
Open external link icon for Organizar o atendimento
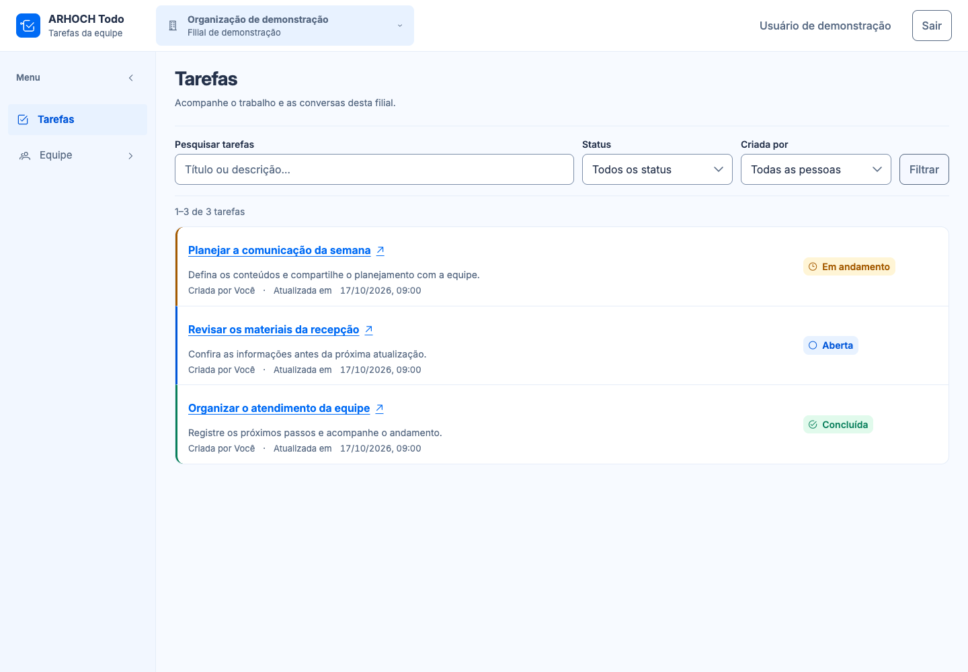(379, 408)
